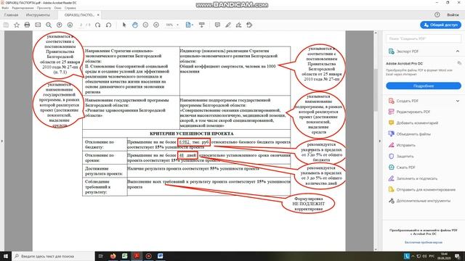Open the find text magnifier tool
The image size is (465, 261).
click(49, 25)
